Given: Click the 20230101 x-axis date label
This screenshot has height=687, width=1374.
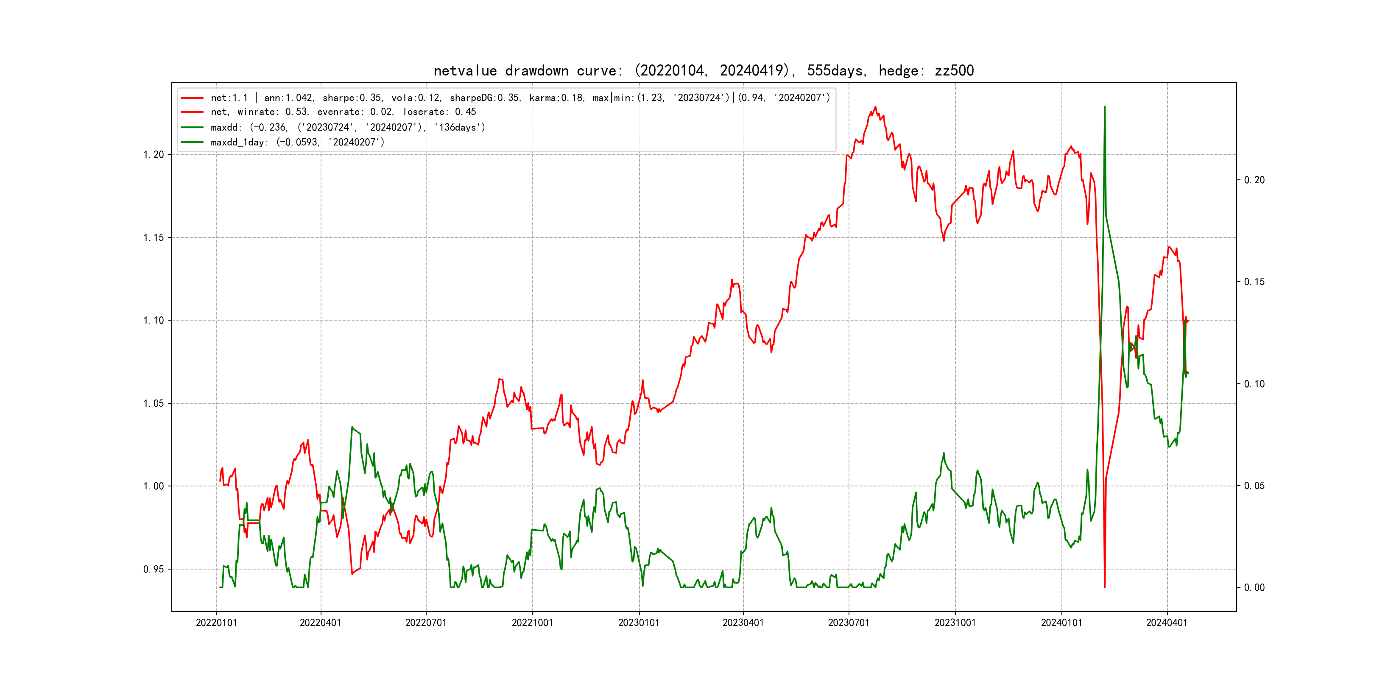Looking at the screenshot, I should (x=639, y=623).
